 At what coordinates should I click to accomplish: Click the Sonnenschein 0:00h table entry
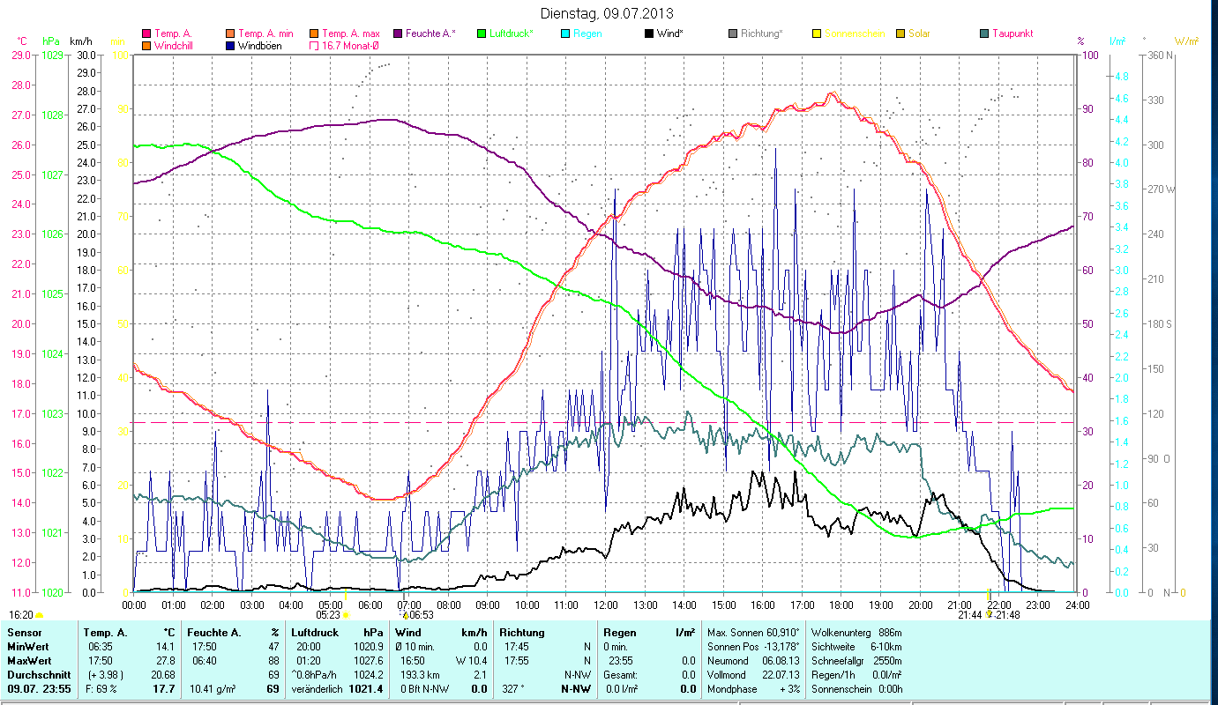point(856,689)
